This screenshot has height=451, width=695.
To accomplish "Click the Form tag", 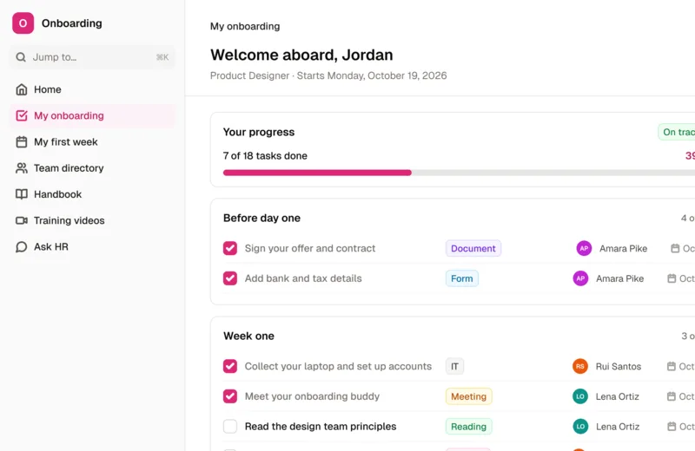I will pos(462,278).
